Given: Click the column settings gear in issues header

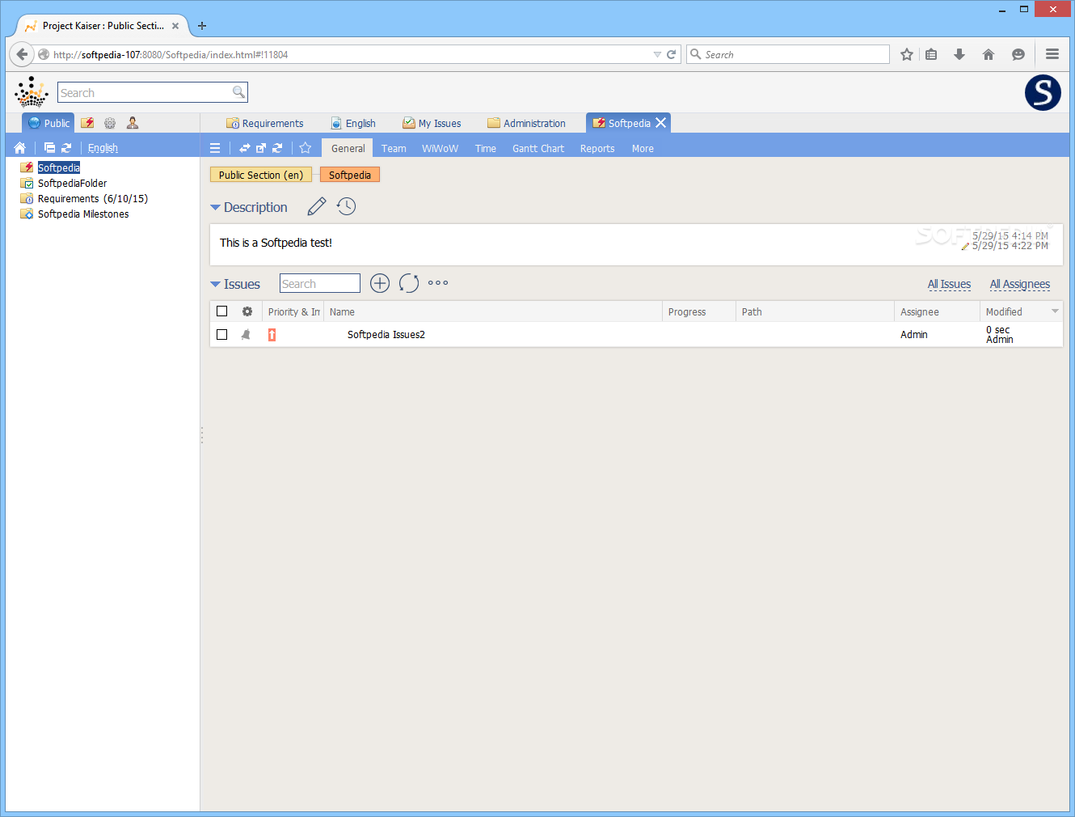Looking at the screenshot, I should [x=247, y=311].
